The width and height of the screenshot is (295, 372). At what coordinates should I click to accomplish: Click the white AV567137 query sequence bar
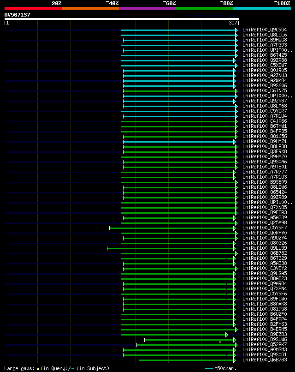click(122, 19)
